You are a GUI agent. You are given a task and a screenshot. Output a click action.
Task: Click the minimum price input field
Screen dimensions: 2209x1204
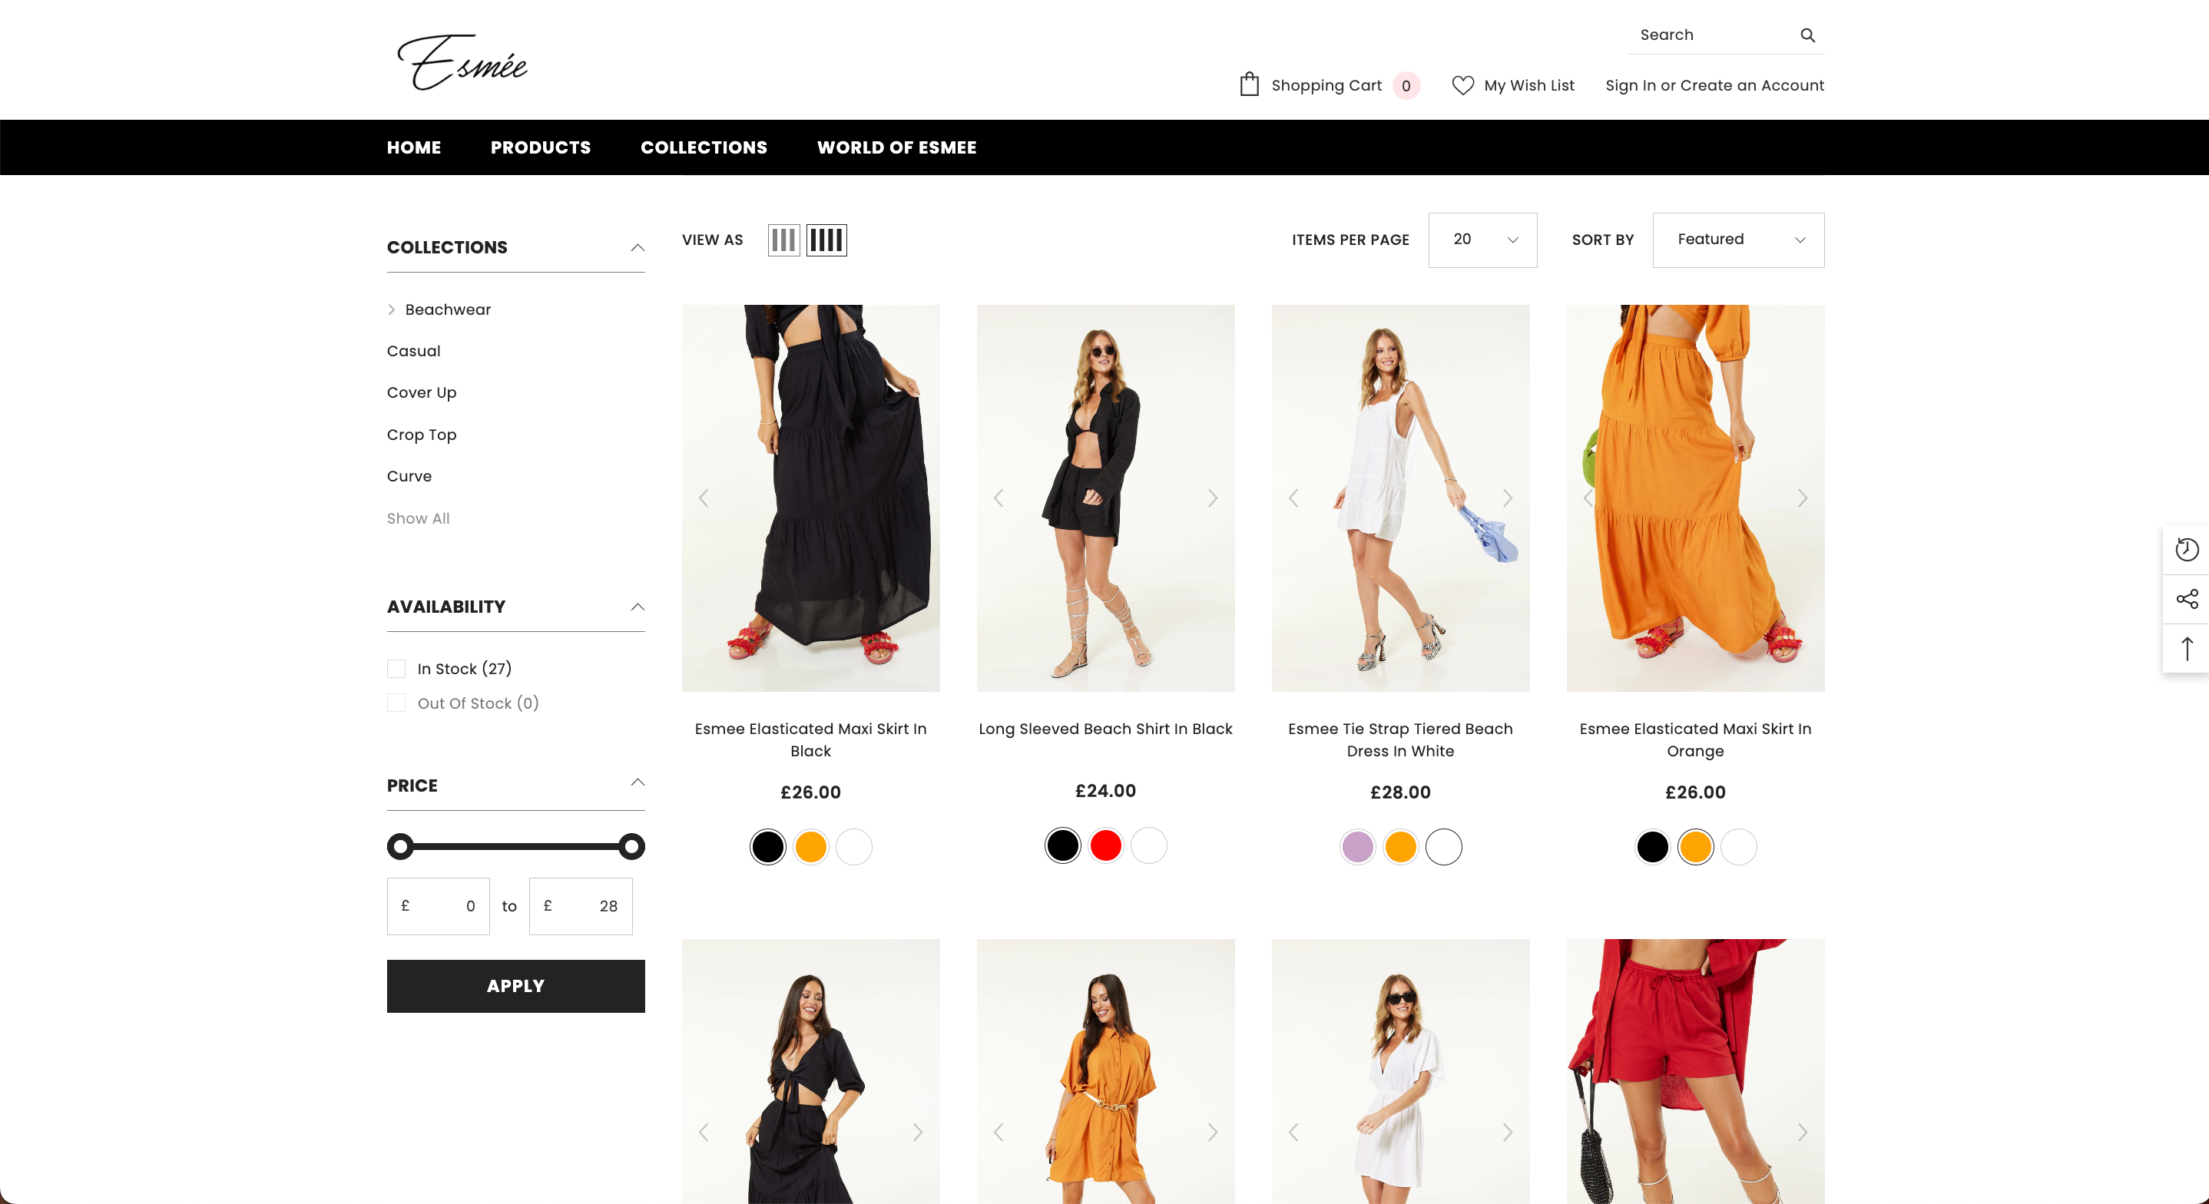pyautogui.click(x=439, y=906)
